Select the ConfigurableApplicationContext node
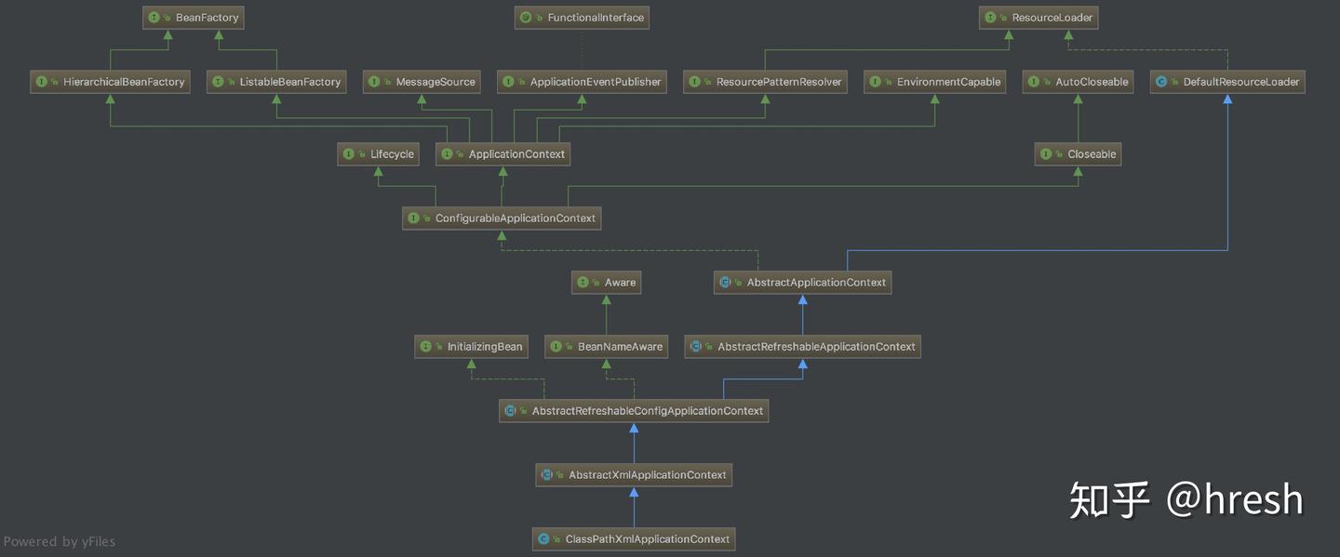Image resolution: width=1340 pixels, height=557 pixels. [x=502, y=219]
